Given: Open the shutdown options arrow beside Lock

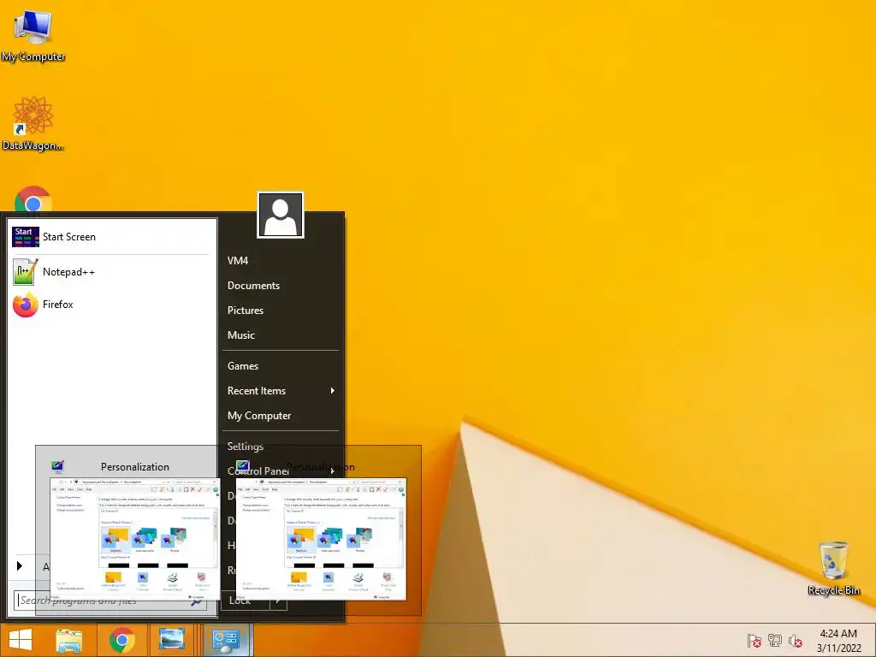Looking at the screenshot, I should click(279, 601).
